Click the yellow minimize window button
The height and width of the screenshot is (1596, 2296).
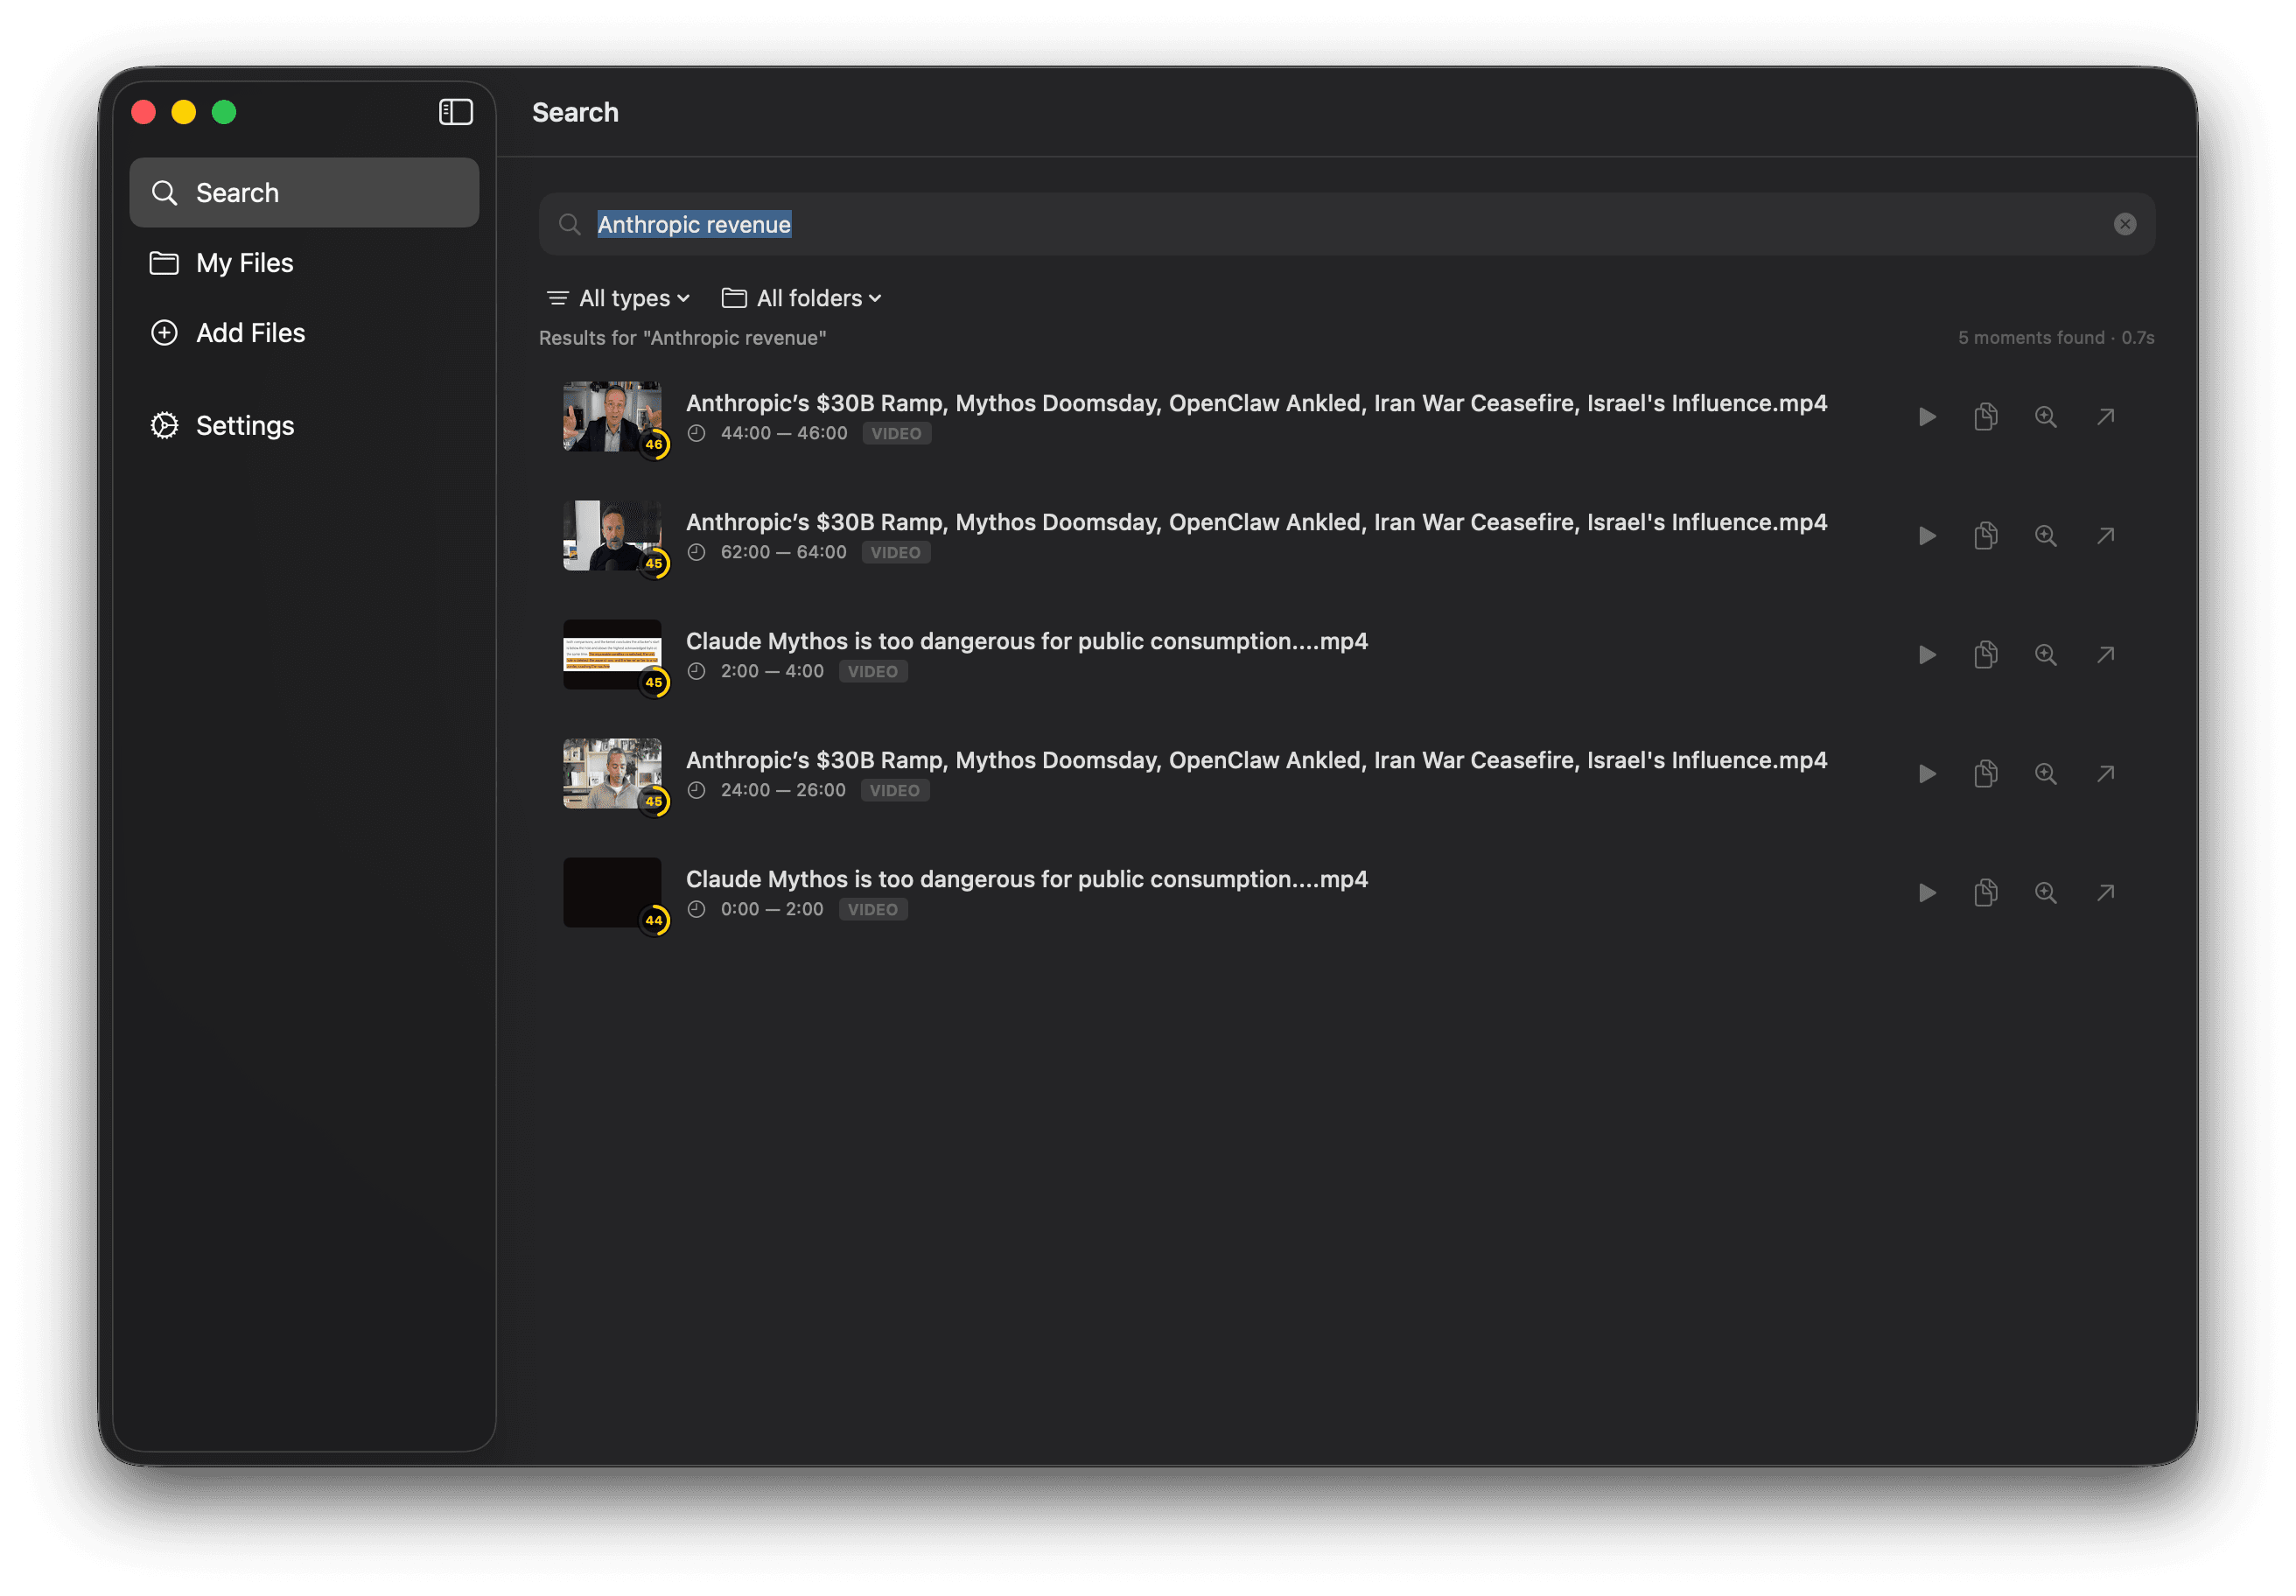tap(184, 112)
